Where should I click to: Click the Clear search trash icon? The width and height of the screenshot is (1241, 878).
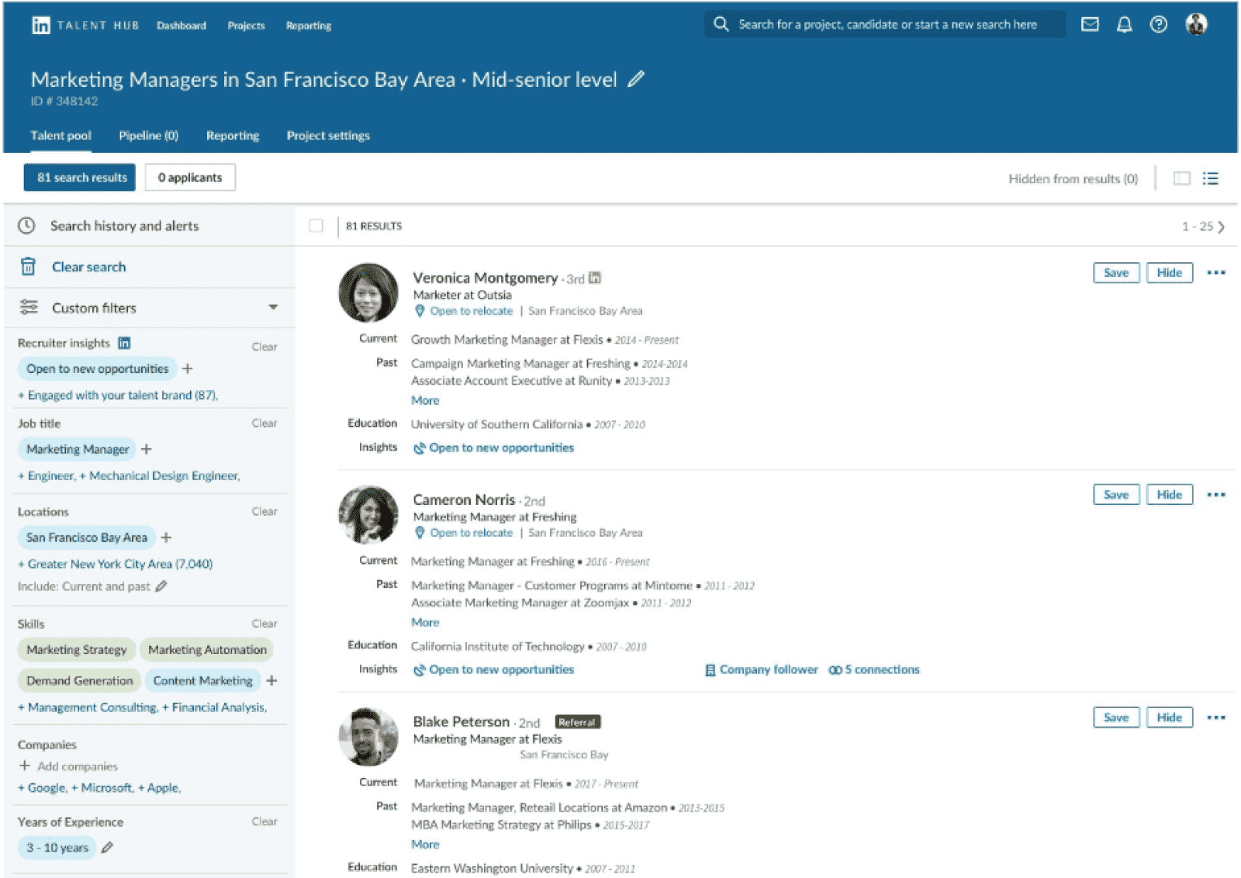[x=28, y=267]
